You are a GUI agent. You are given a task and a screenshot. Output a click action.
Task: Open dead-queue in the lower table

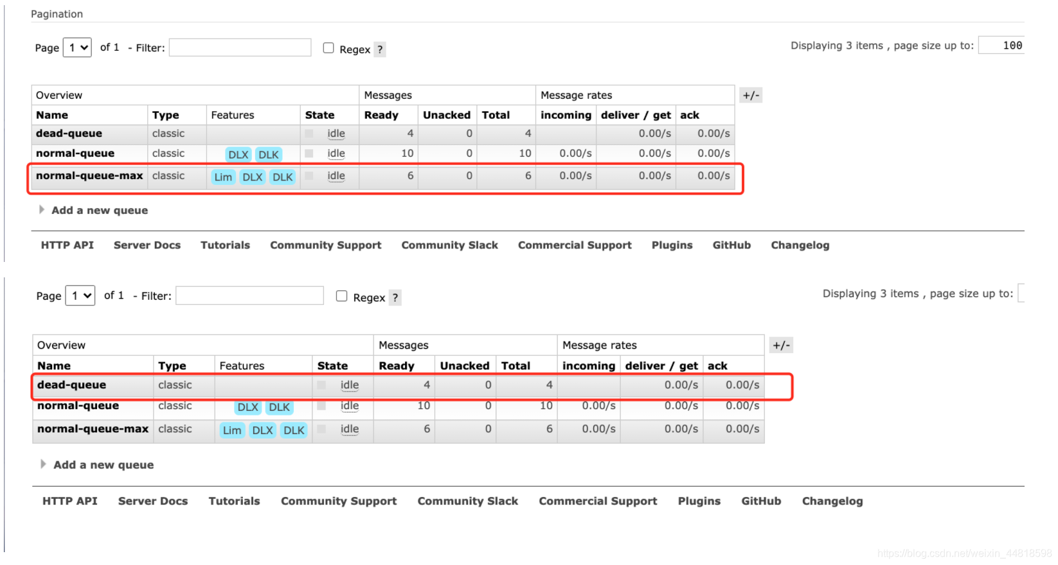pyautogui.click(x=72, y=385)
